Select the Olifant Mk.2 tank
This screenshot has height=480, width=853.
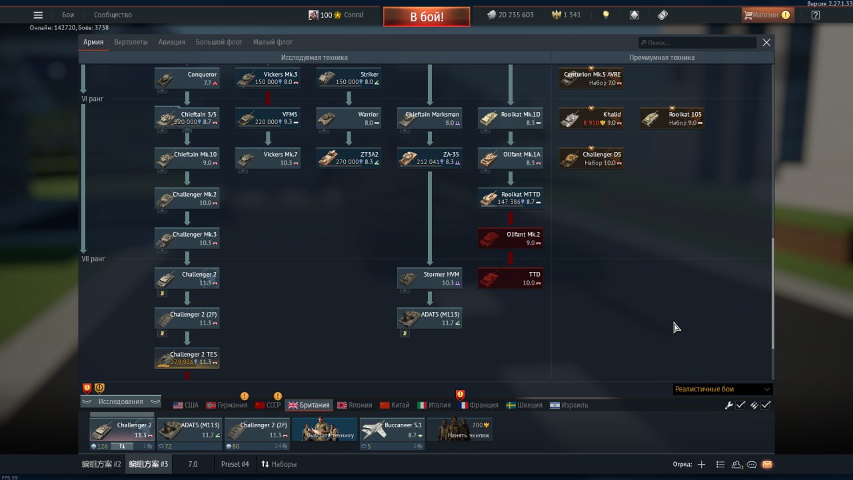coord(510,239)
